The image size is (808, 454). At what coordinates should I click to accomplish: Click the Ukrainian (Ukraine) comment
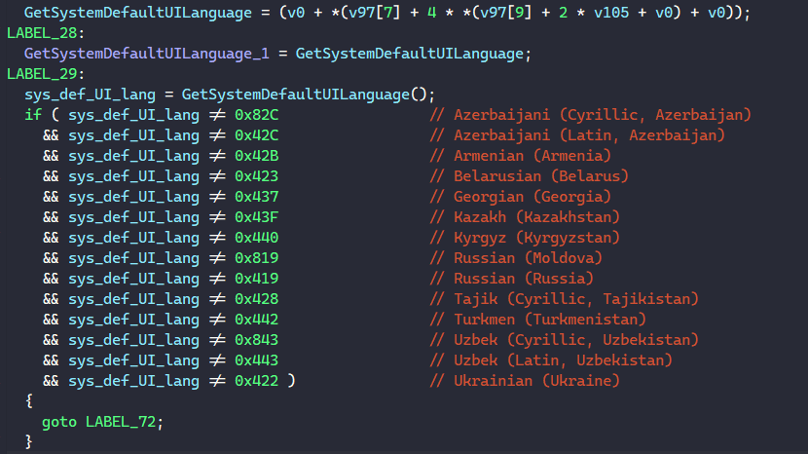tap(536, 381)
